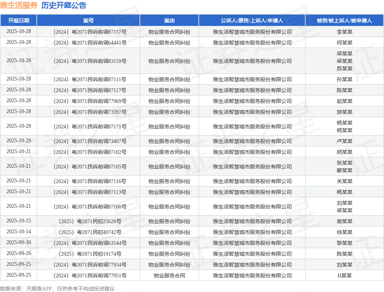The width and height of the screenshot is (384, 292).
Task: Select case number 粤2071民诉前调87102号
Action: click(x=90, y=152)
